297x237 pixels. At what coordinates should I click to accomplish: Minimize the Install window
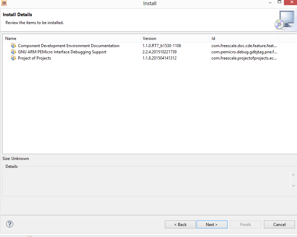pos(270,2)
